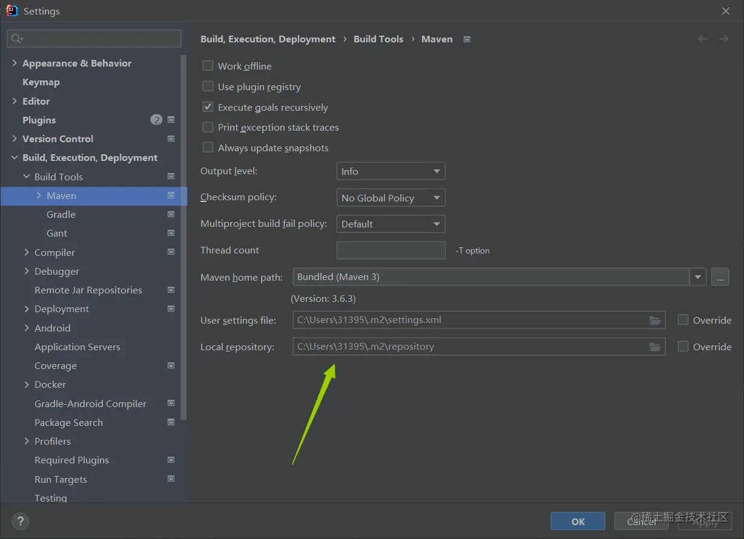Click the Thread count input field
The width and height of the screenshot is (744, 539).
click(x=390, y=250)
